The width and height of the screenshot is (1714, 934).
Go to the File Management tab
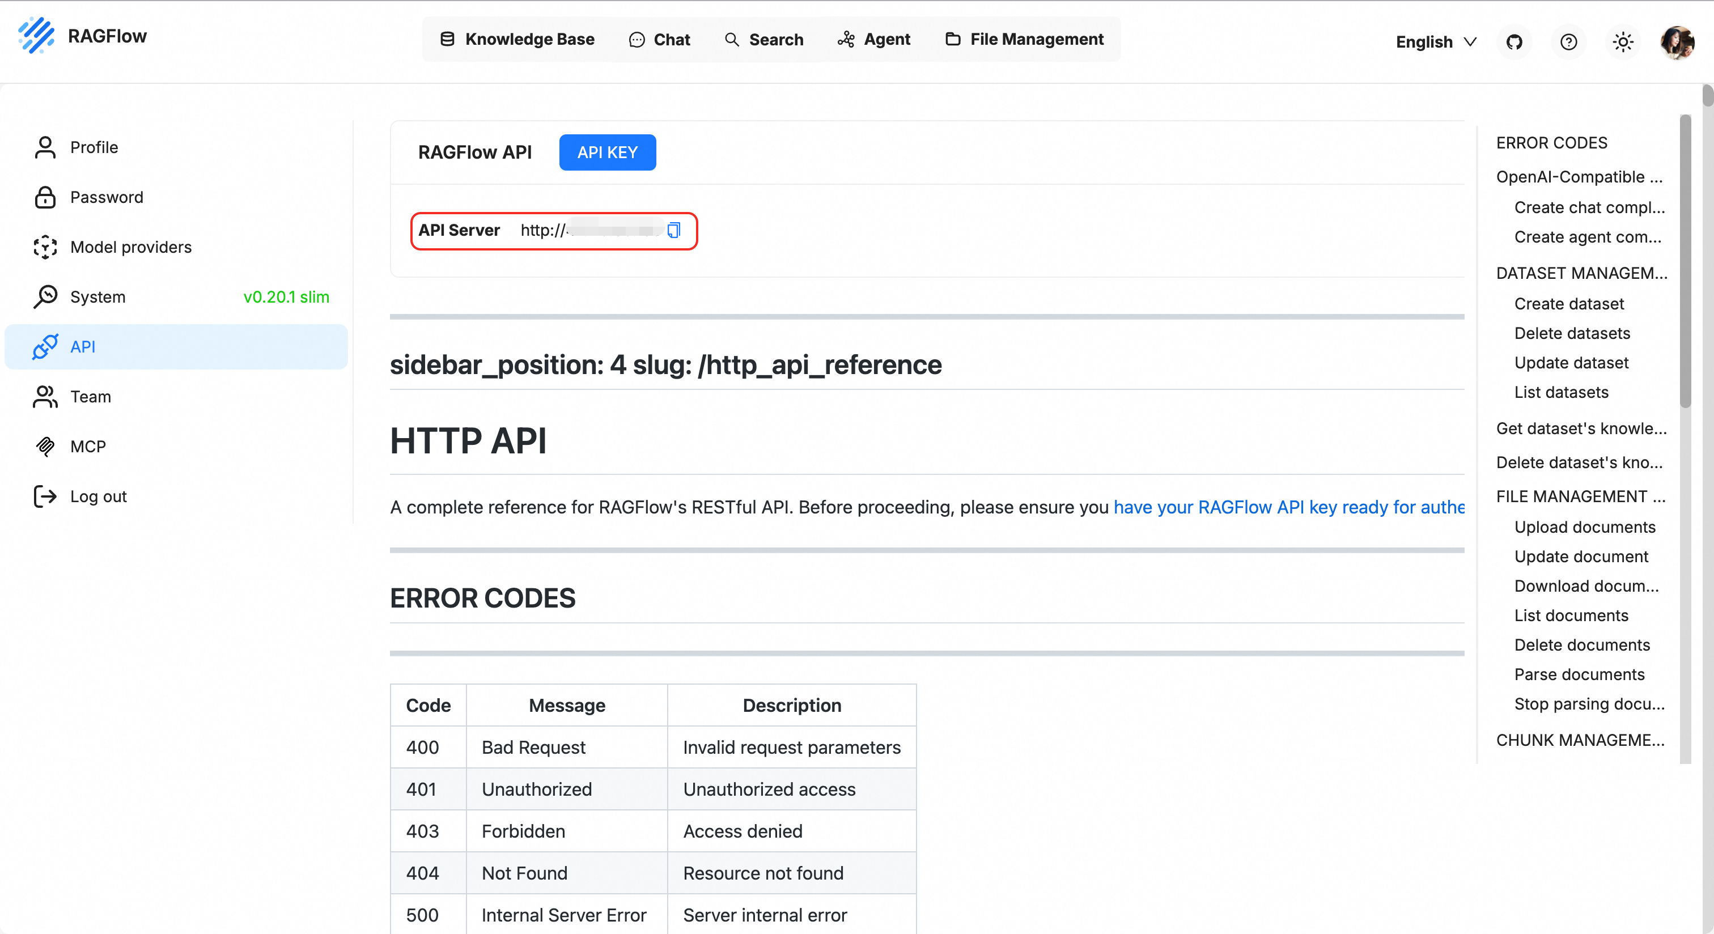point(1024,39)
